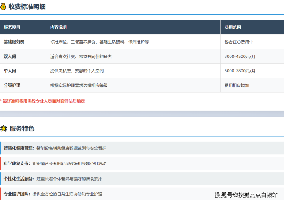Click the 费用范围 column header
Image resolution: width=284 pixels, height=201 pixels.
click(233, 27)
